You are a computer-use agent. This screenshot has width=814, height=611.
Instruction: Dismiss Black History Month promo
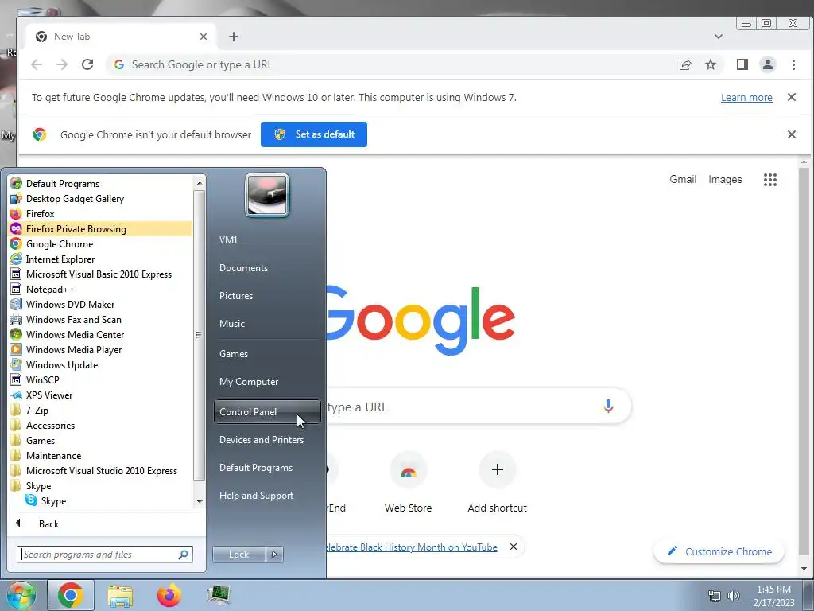point(514,547)
